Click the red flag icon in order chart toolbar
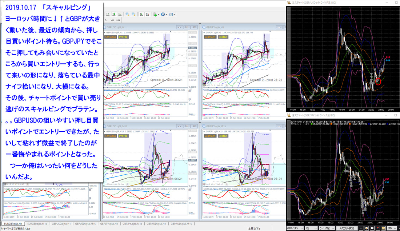Image resolution: width=400 pixels, height=231 pixels. click(x=378, y=228)
